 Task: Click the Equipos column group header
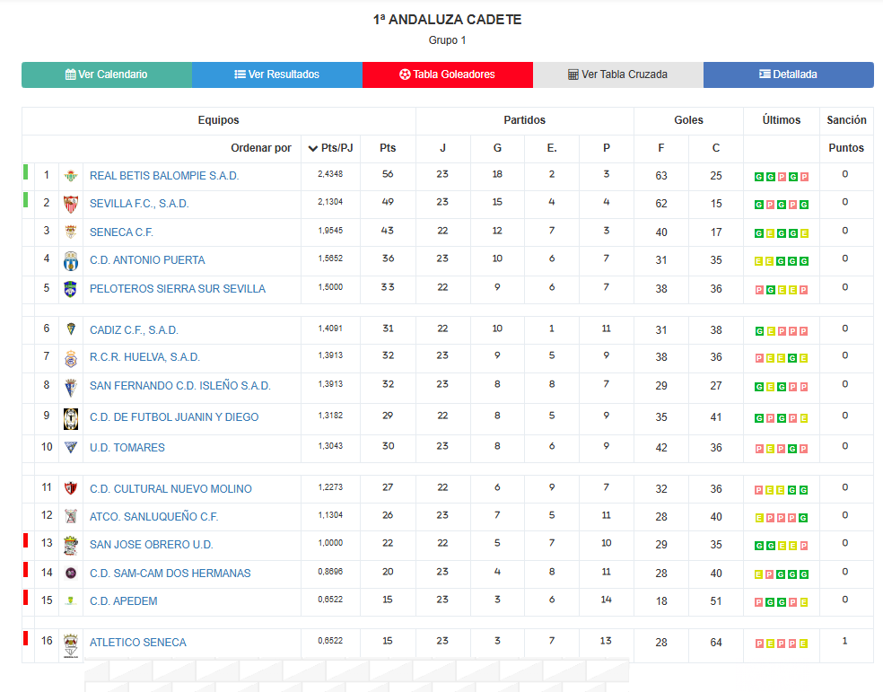pyautogui.click(x=218, y=120)
